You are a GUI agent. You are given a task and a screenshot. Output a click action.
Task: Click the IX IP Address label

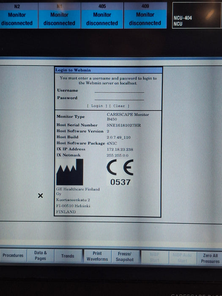71,149
